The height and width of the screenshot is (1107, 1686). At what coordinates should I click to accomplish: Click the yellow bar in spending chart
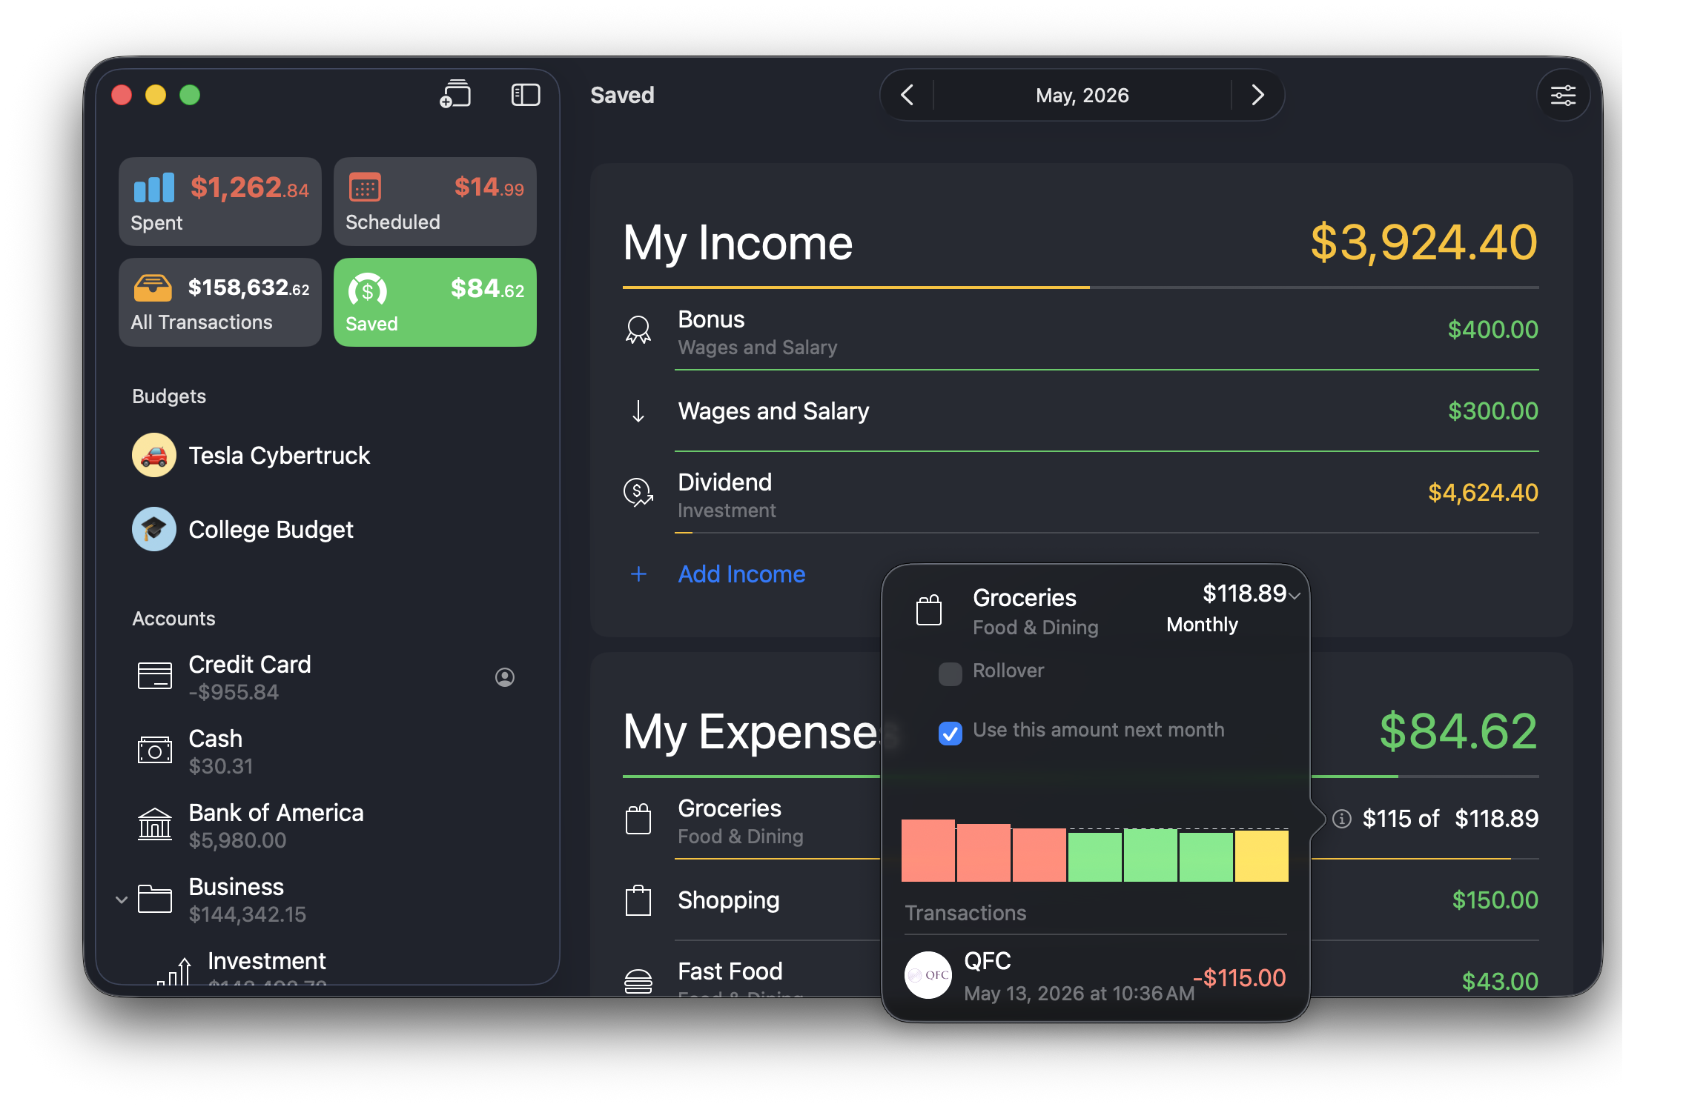click(x=1262, y=856)
